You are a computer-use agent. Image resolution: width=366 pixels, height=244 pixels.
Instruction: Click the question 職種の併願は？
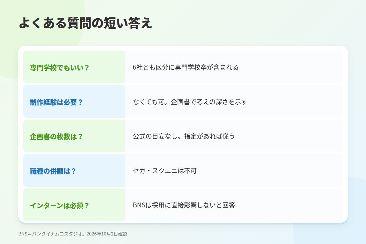click(53, 171)
